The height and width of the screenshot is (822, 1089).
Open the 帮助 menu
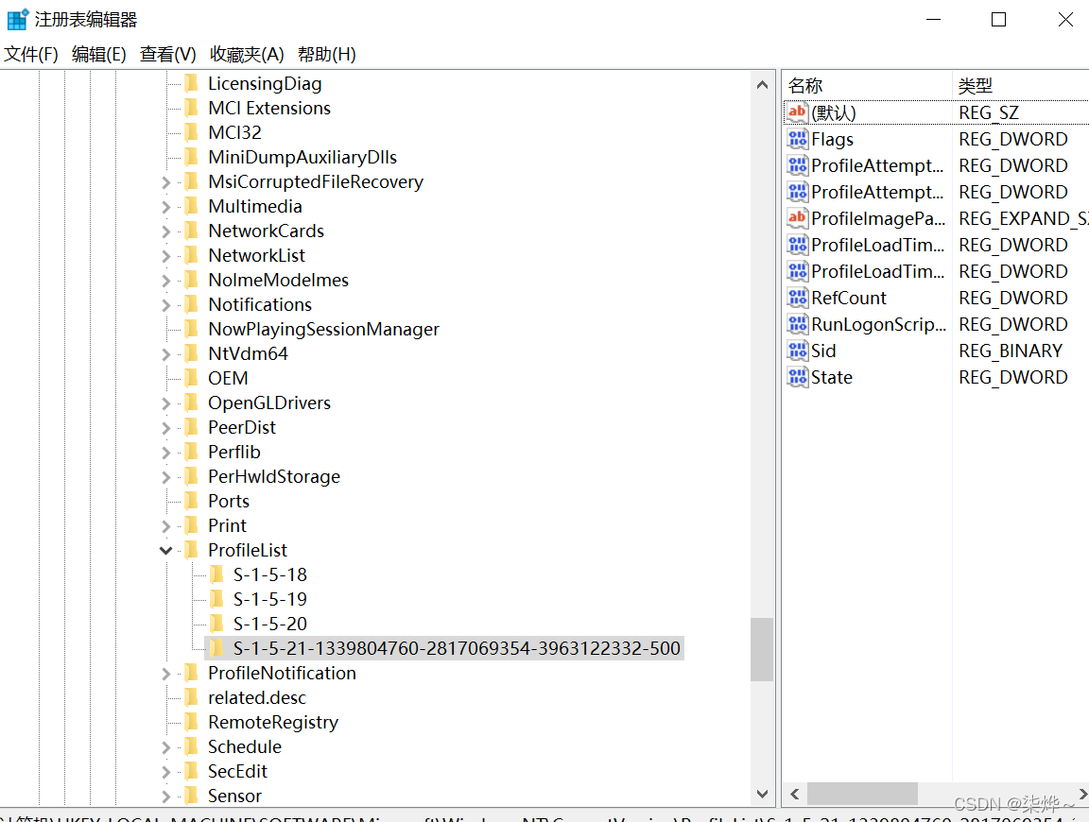326,54
